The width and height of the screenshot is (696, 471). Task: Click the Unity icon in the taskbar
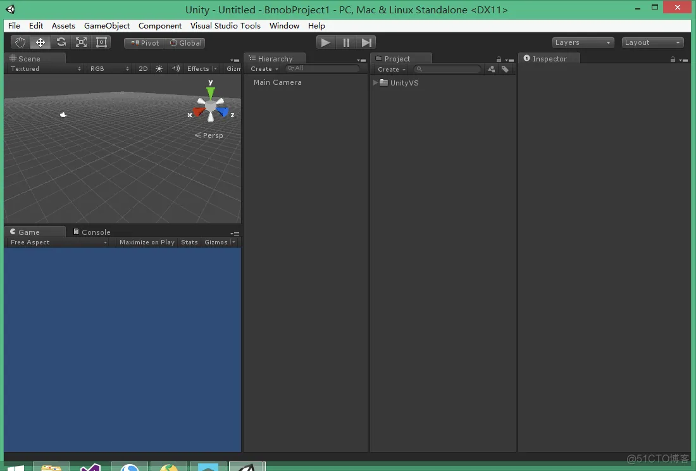(x=246, y=466)
